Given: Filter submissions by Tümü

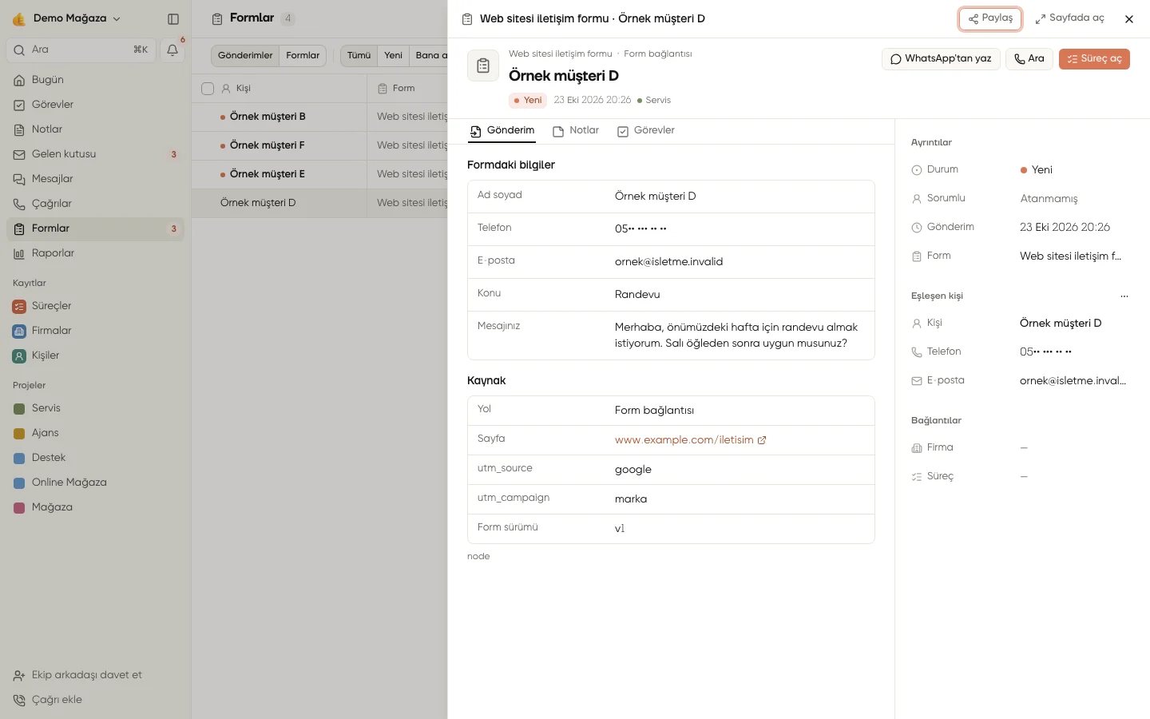Looking at the screenshot, I should tap(359, 56).
